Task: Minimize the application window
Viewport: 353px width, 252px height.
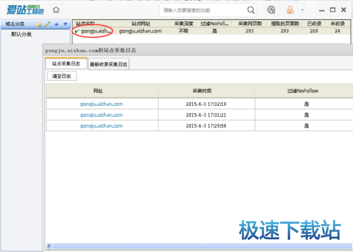Action: 322,11
